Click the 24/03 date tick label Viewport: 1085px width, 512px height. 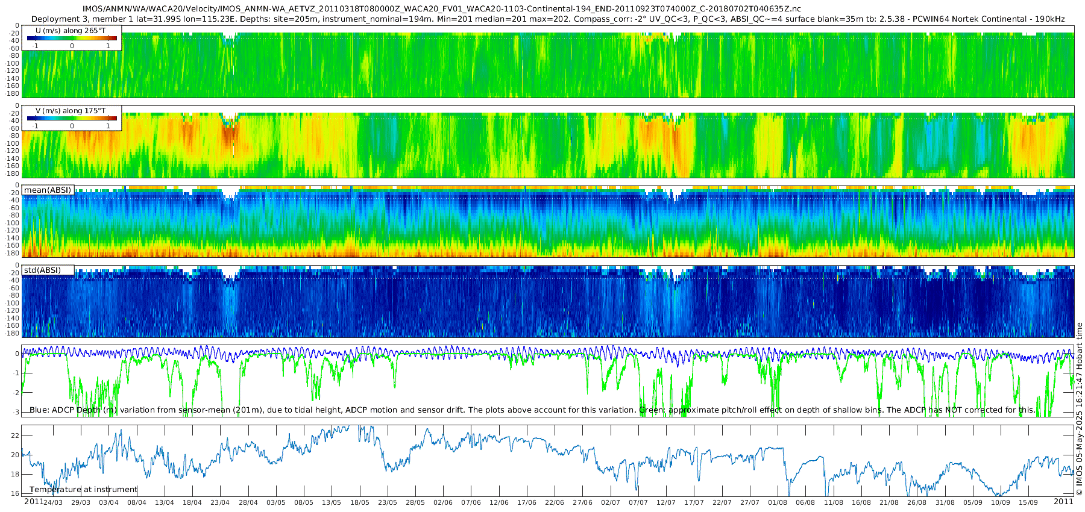click(x=53, y=502)
